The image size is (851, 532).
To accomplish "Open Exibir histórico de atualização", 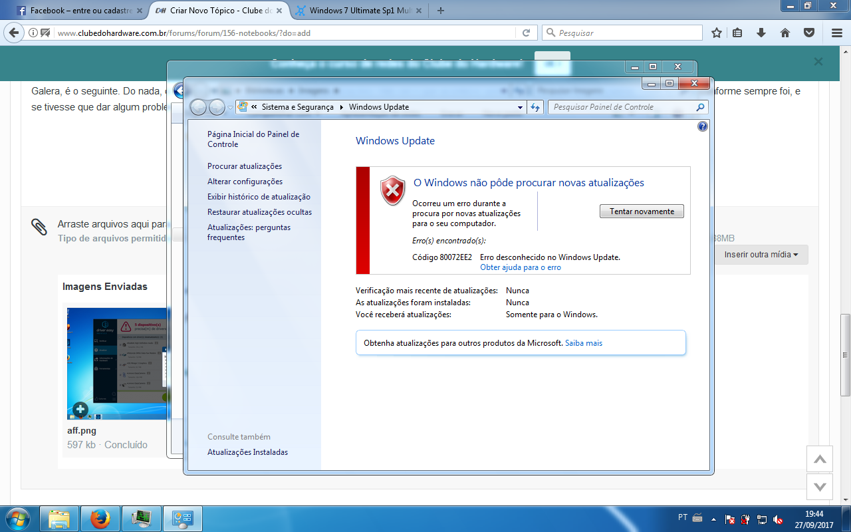I will point(259,197).
